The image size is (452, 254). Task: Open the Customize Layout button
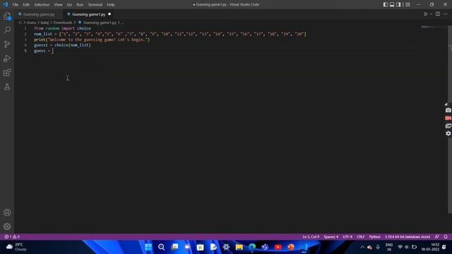click(408, 5)
